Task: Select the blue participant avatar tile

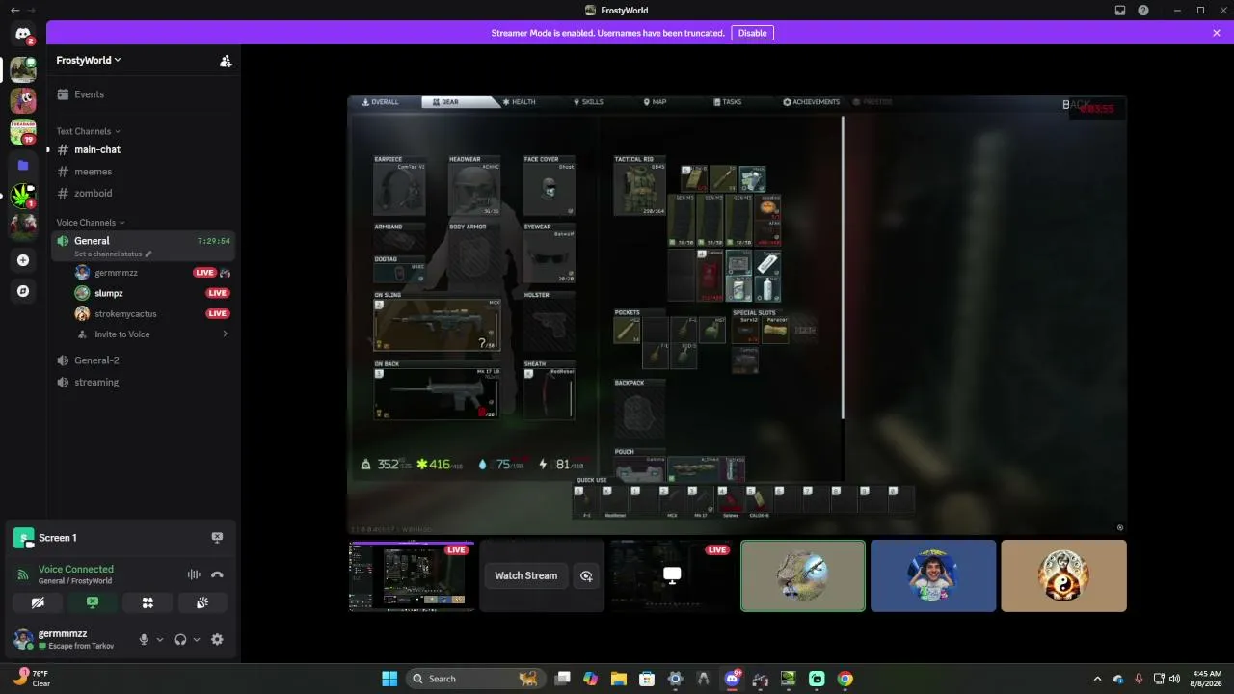Action: [x=933, y=575]
